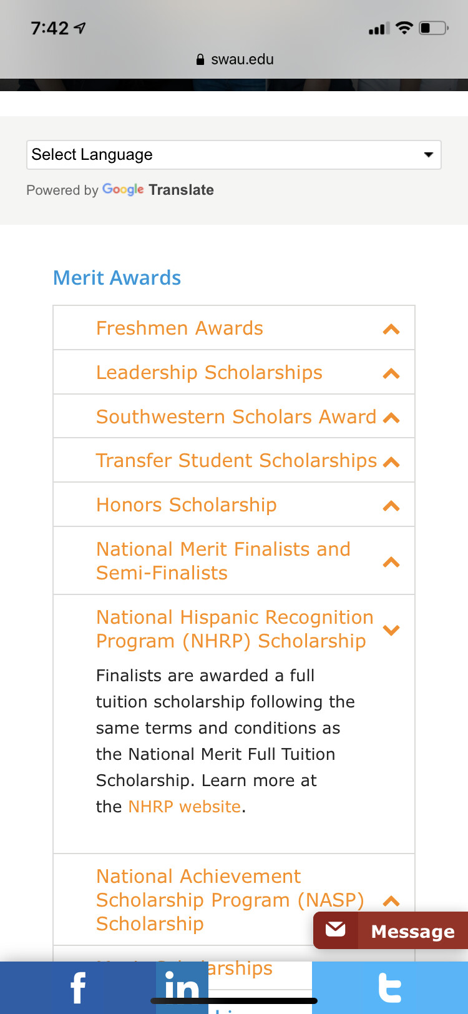Select the Freshmen Awards title
The height and width of the screenshot is (1014, 468).
pos(180,328)
